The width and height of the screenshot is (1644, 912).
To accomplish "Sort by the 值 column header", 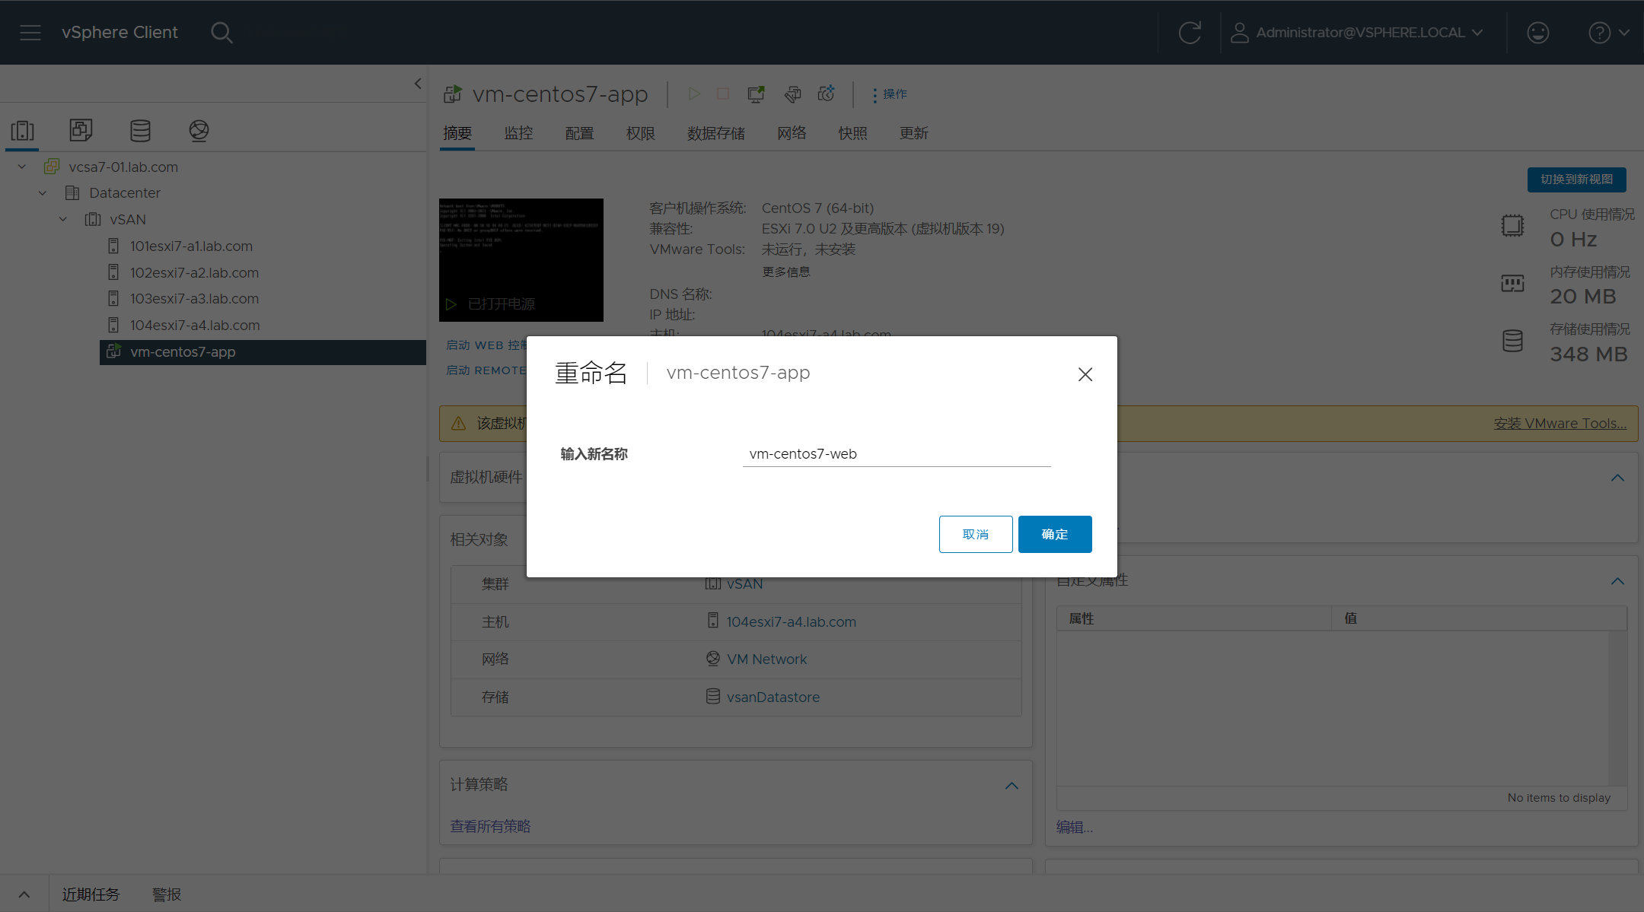I will (1479, 618).
